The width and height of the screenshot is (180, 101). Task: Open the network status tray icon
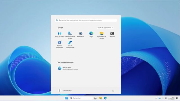click(x=163, y=98)
